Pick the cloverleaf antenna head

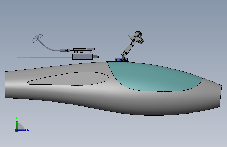(37, 38)
